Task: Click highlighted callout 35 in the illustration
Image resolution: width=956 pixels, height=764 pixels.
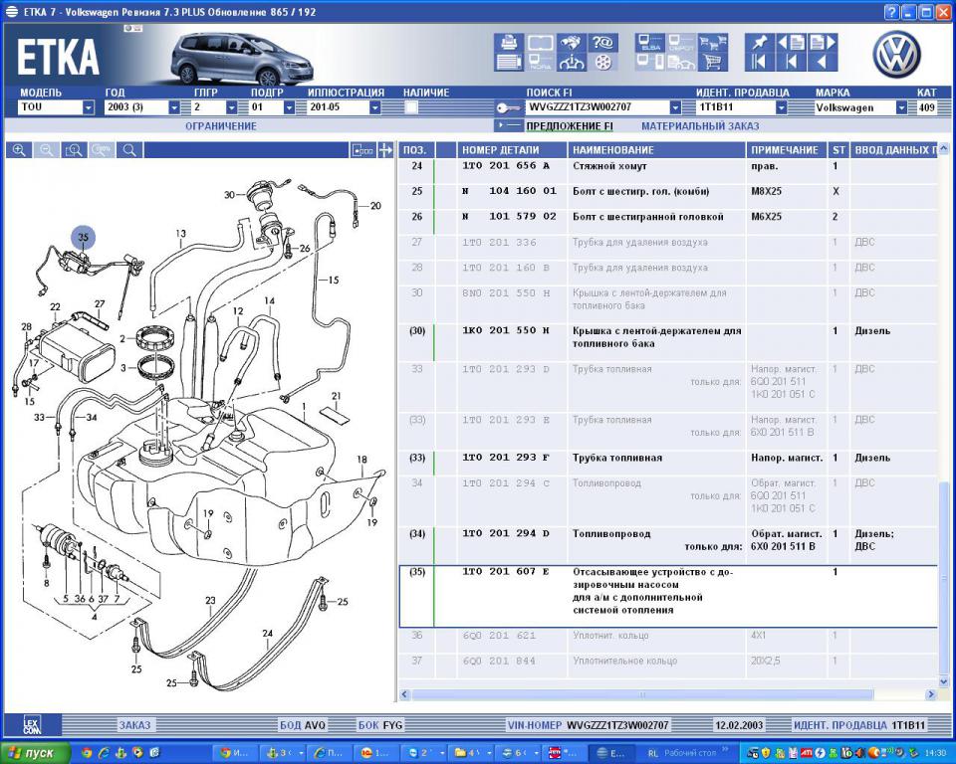Action: point(84,238)
